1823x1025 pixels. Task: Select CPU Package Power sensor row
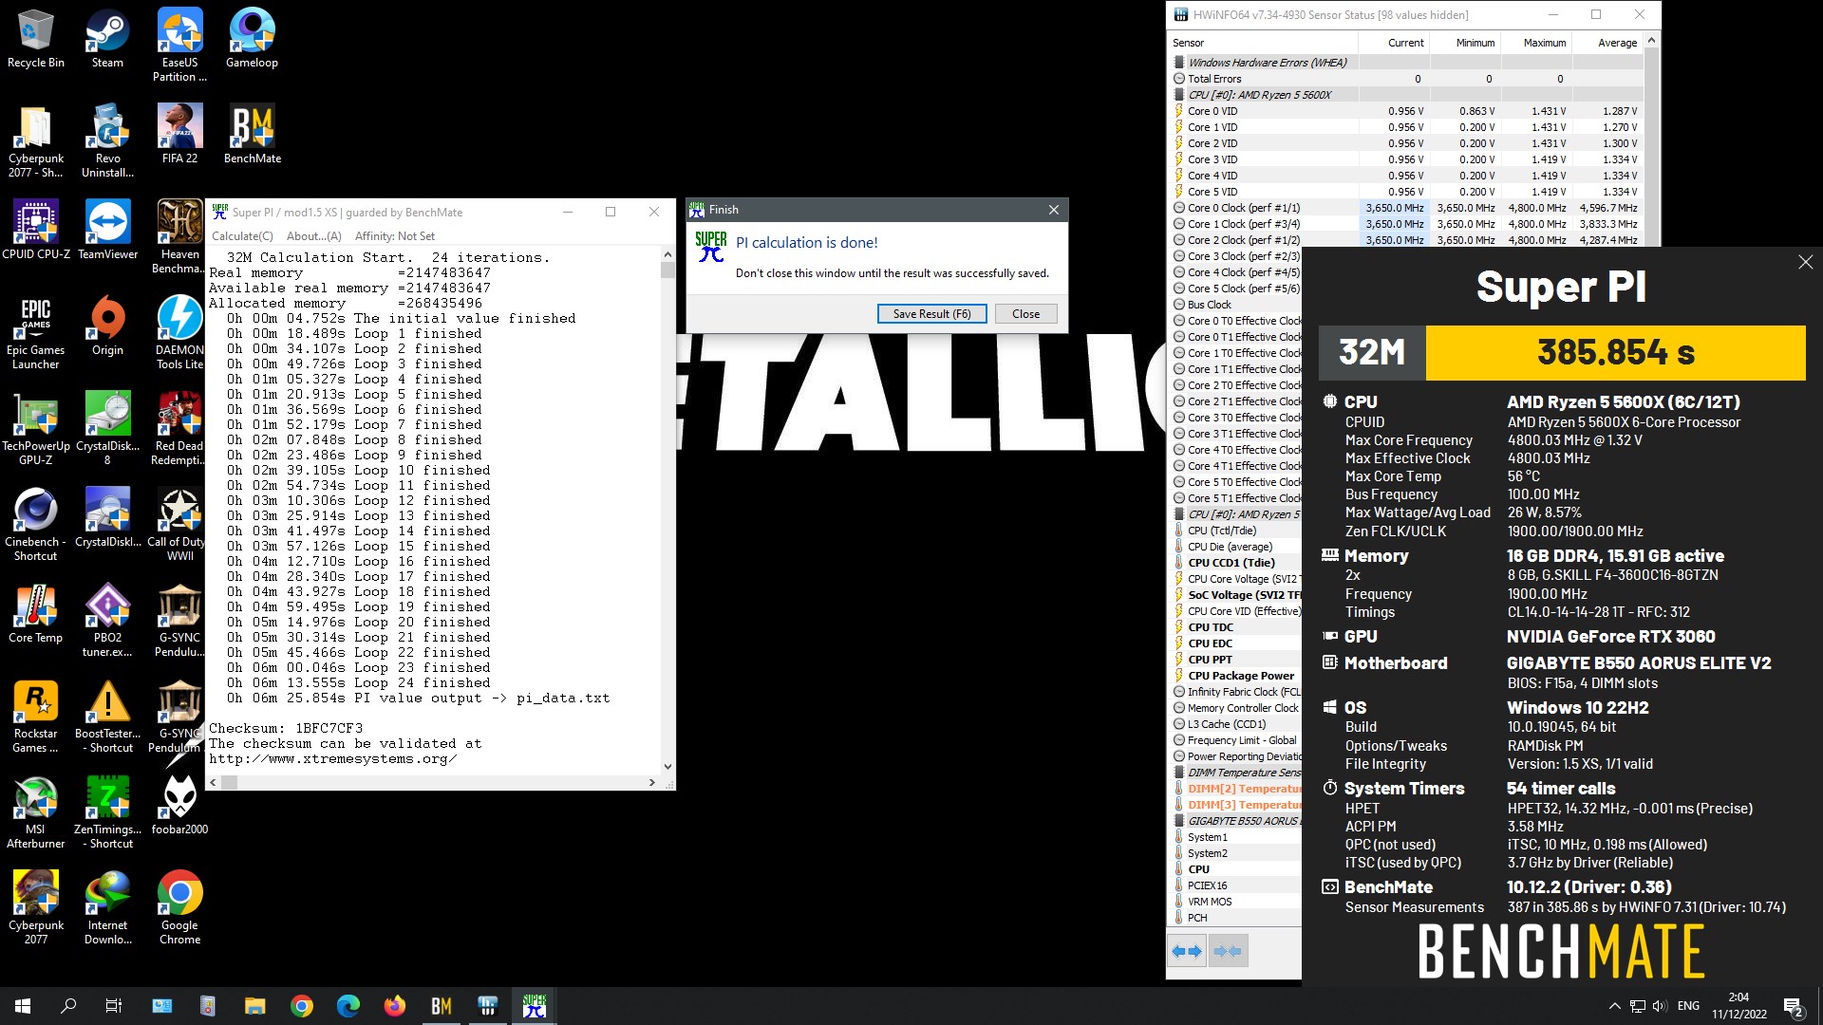(x=1235, y=676)
